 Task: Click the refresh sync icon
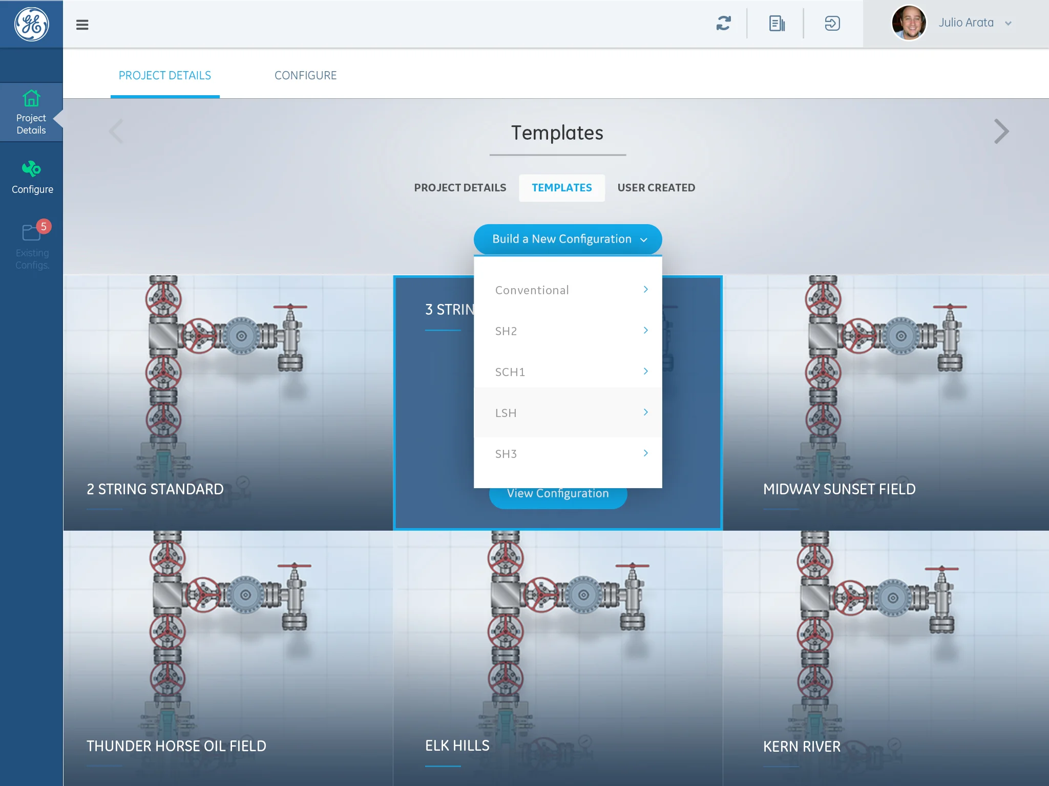[x=723, y=24]
